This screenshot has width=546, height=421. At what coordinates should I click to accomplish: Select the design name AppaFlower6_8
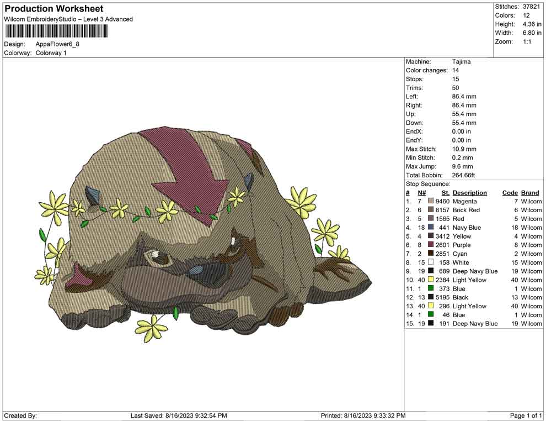pos(57,44)
